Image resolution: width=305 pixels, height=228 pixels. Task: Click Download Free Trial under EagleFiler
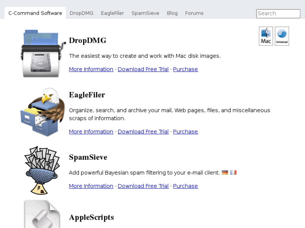pos(143,131)
